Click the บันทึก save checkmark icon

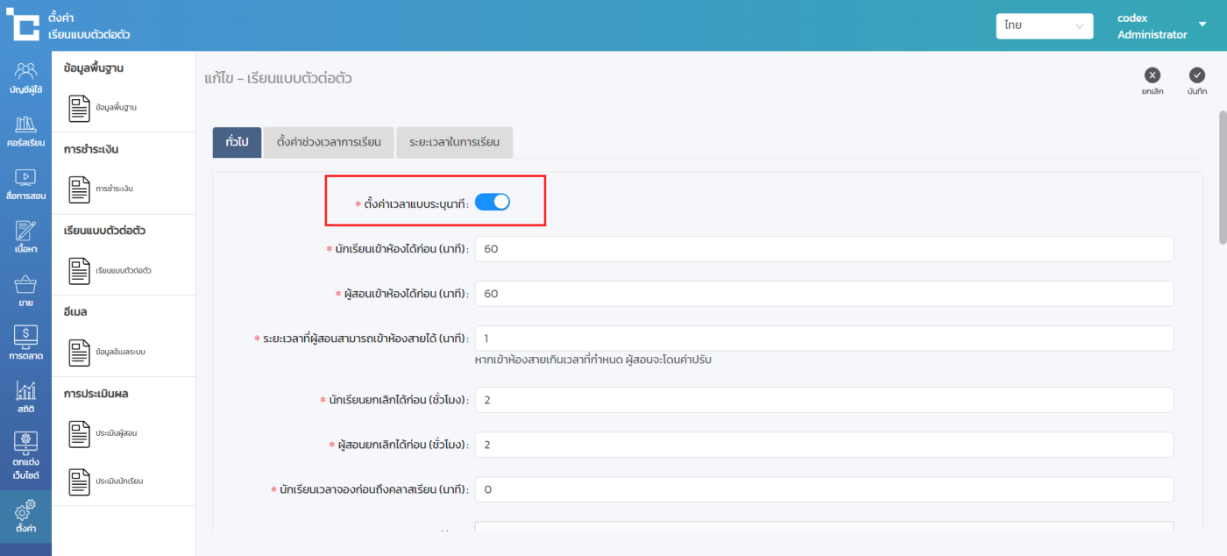pyautogui.click(x=1197, y=75)
